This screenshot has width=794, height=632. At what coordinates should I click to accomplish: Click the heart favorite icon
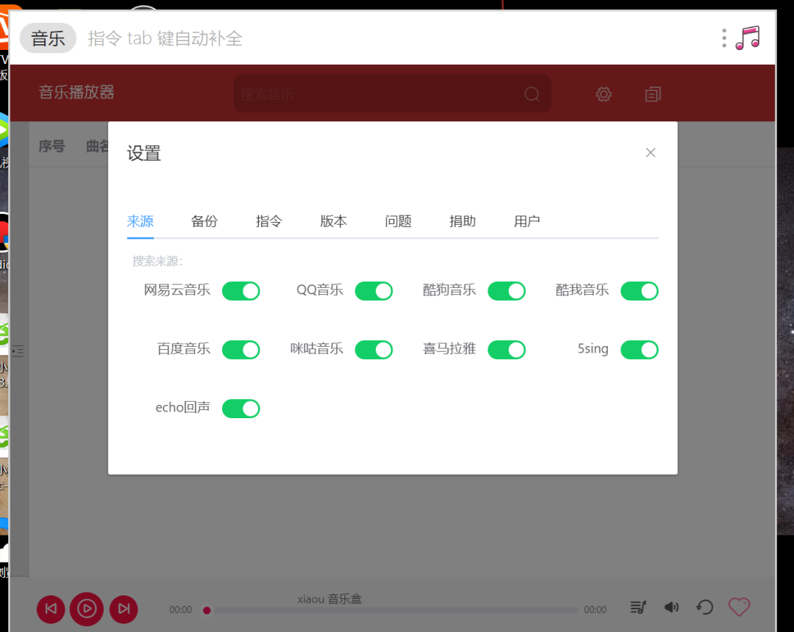[739, 607]
